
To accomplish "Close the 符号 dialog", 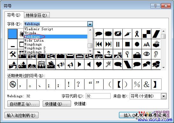I will (x=166, y=6).
